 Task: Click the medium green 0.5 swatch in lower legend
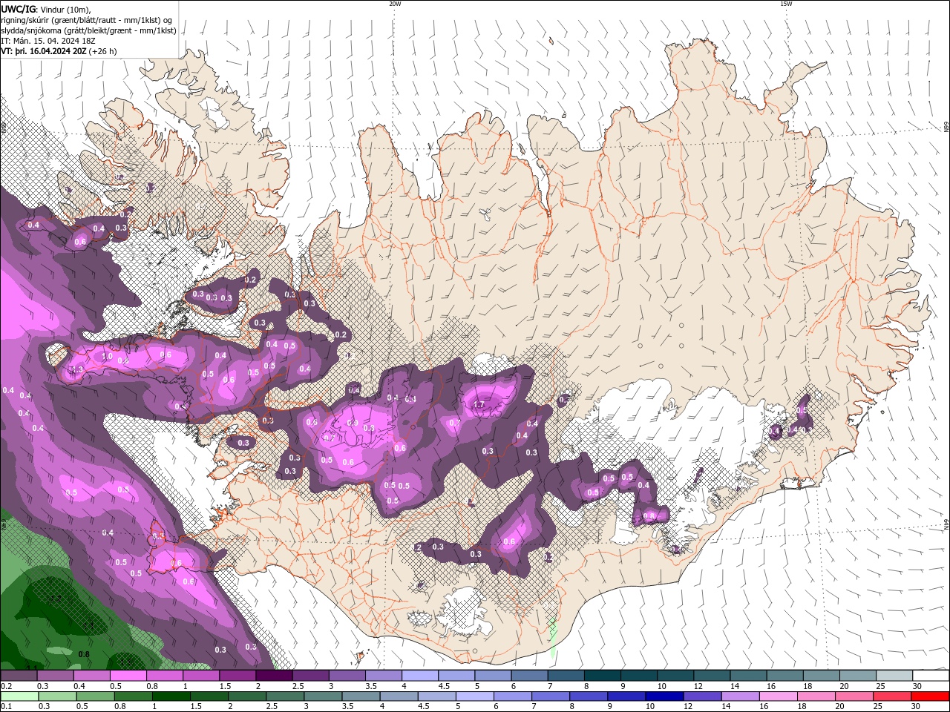click(95, 696)
